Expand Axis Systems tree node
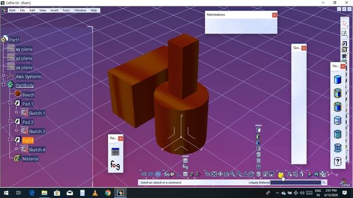353x198 pixels. pyautogui.click(x=3, y=76)
